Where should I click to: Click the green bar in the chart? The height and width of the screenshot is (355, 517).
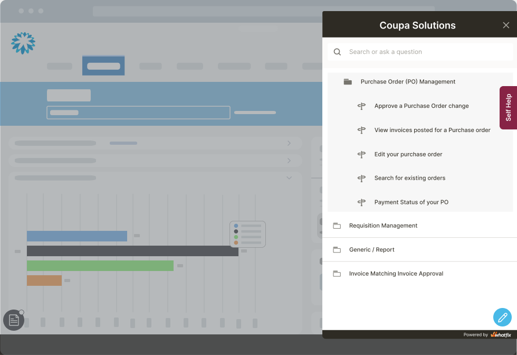click(x=100, y=266)
